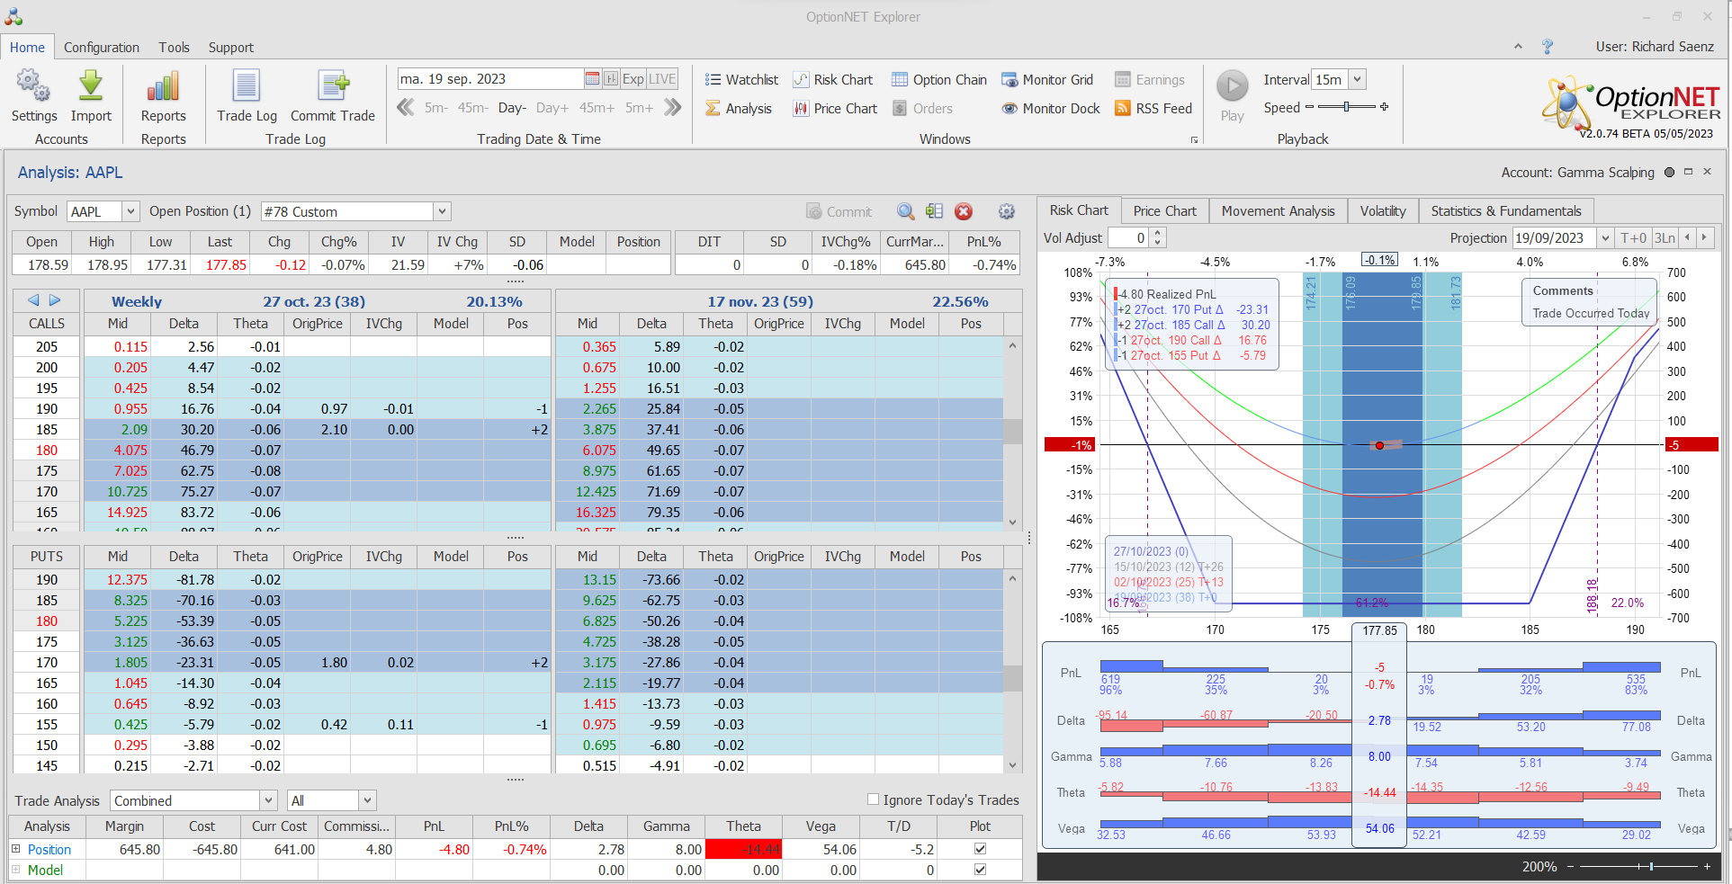Viewport: 1732px width, 884px height.
Task: Switch to Statistics & Fundamentals tab
Action: coord(1506,210)
